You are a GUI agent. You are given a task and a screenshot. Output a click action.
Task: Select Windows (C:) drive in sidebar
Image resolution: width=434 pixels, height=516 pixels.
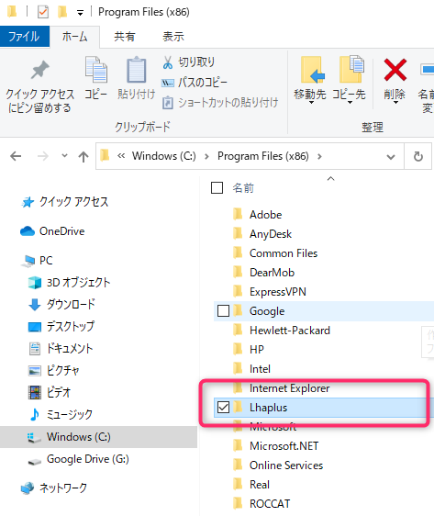pyautogui.click(x=99, y=437)
